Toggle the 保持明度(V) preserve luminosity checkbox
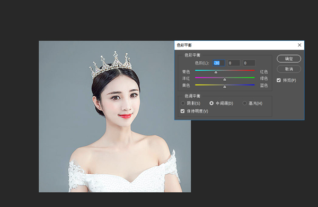The image size is (318, 207). [x=182, y=111]
